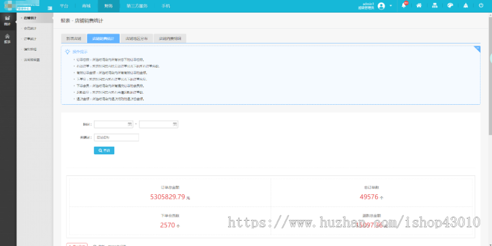
Task: Click the red-outlined export button at bottom
Action: click(77, 244)
